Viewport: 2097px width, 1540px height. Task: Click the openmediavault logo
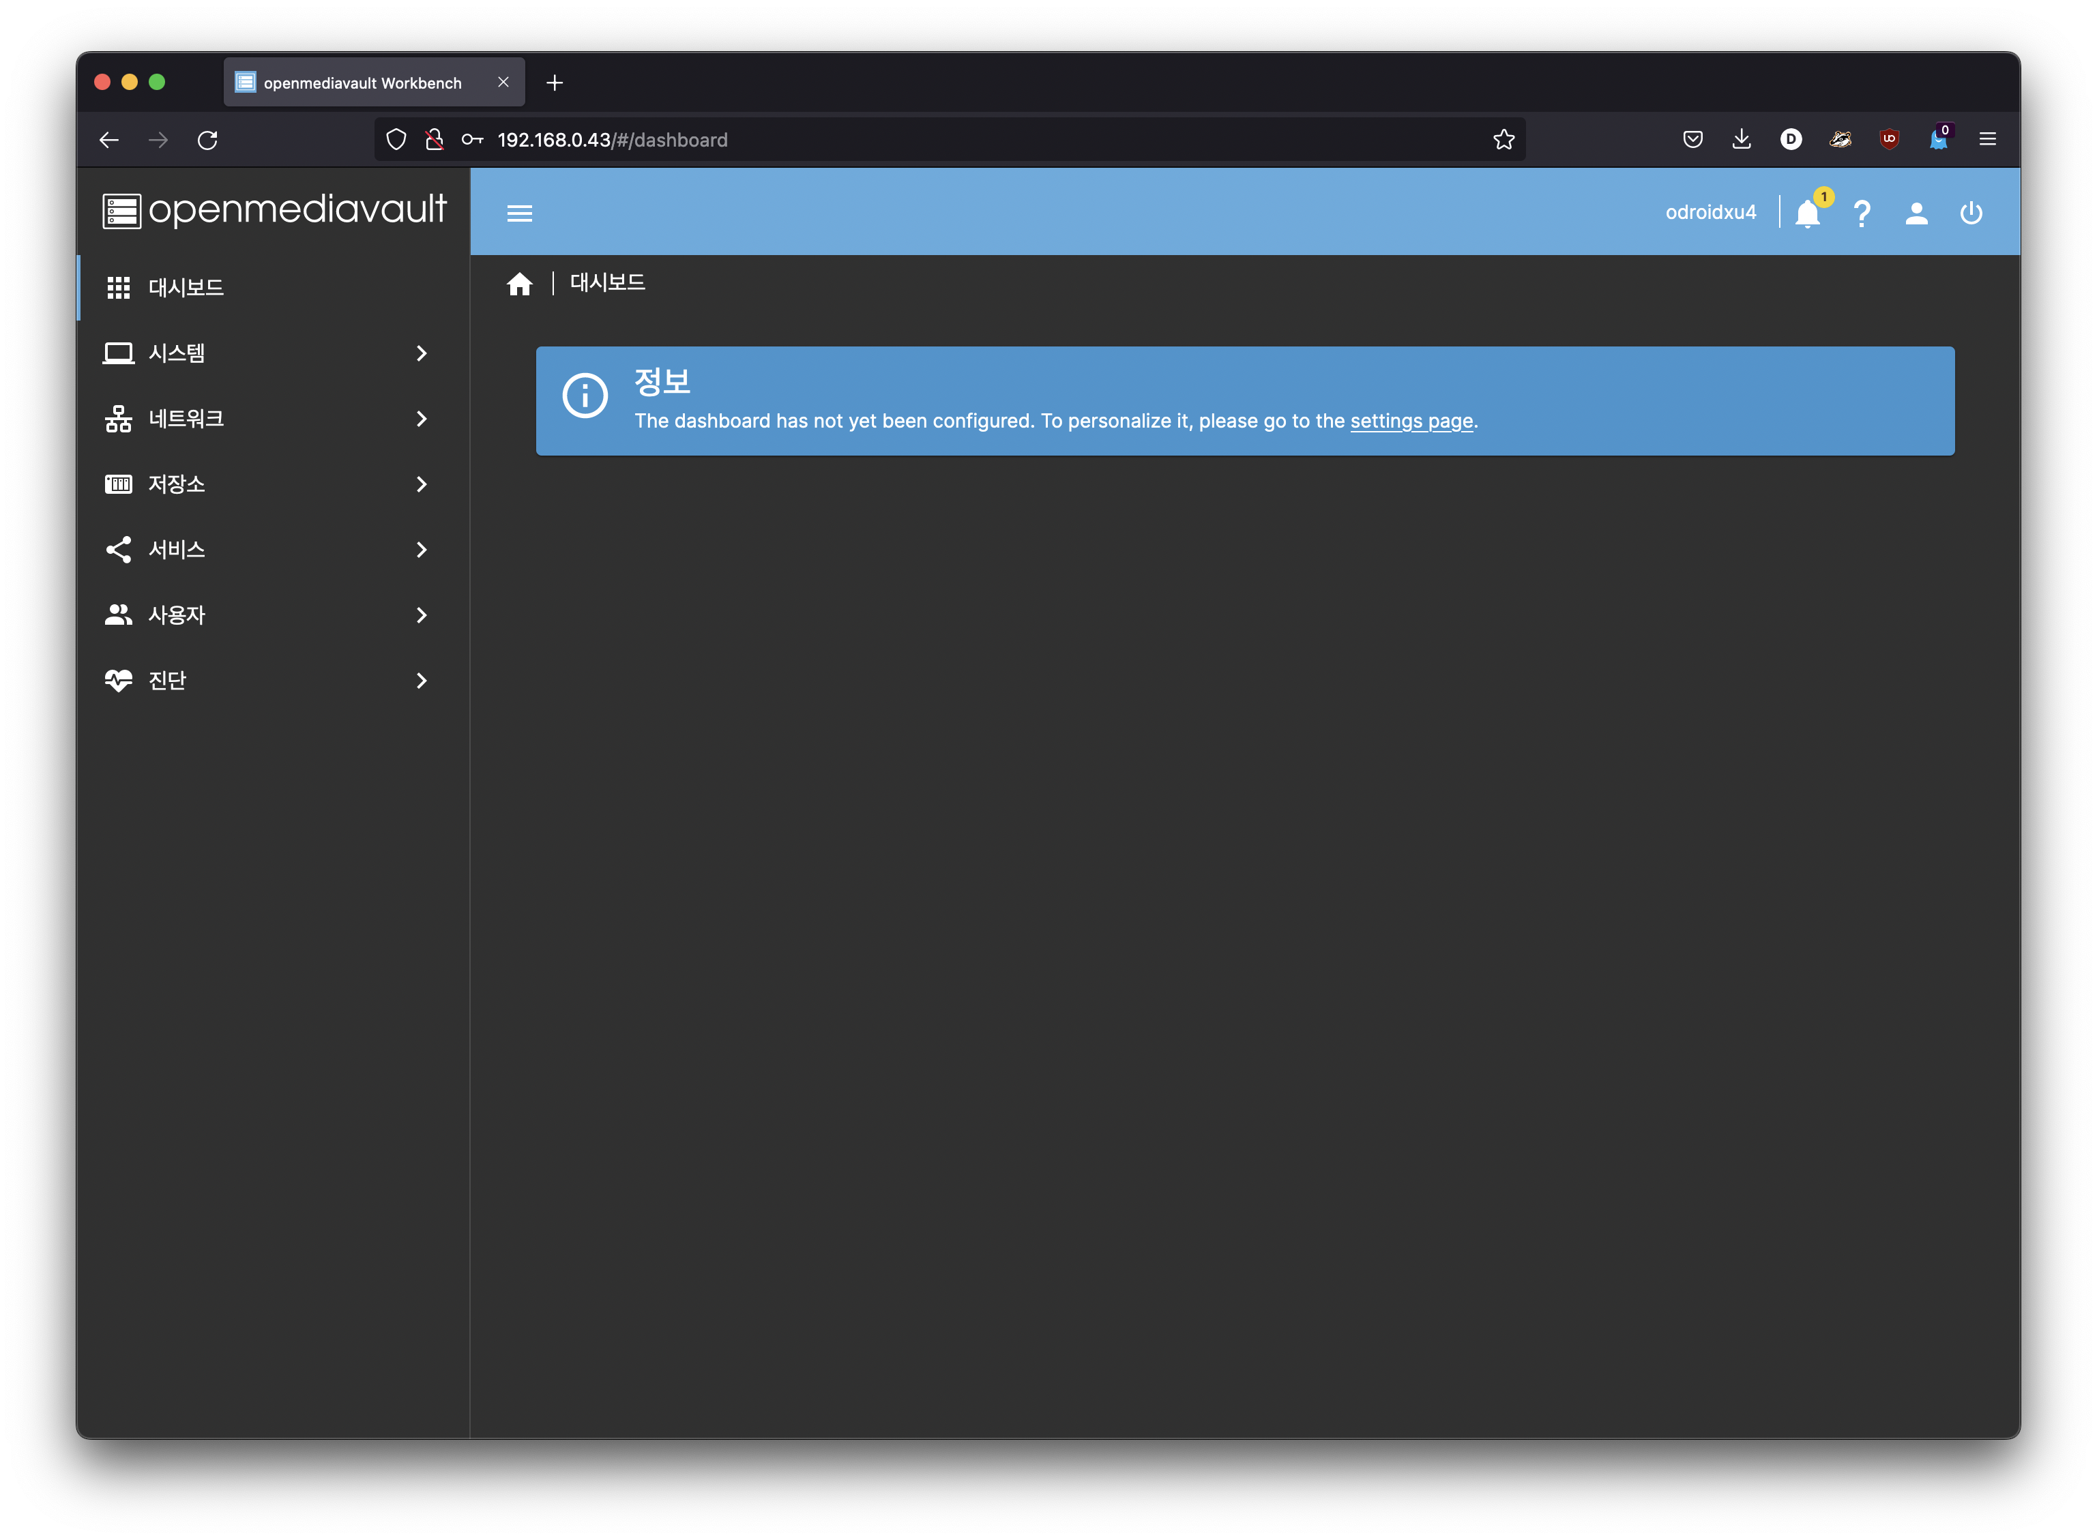coord(274,210)
